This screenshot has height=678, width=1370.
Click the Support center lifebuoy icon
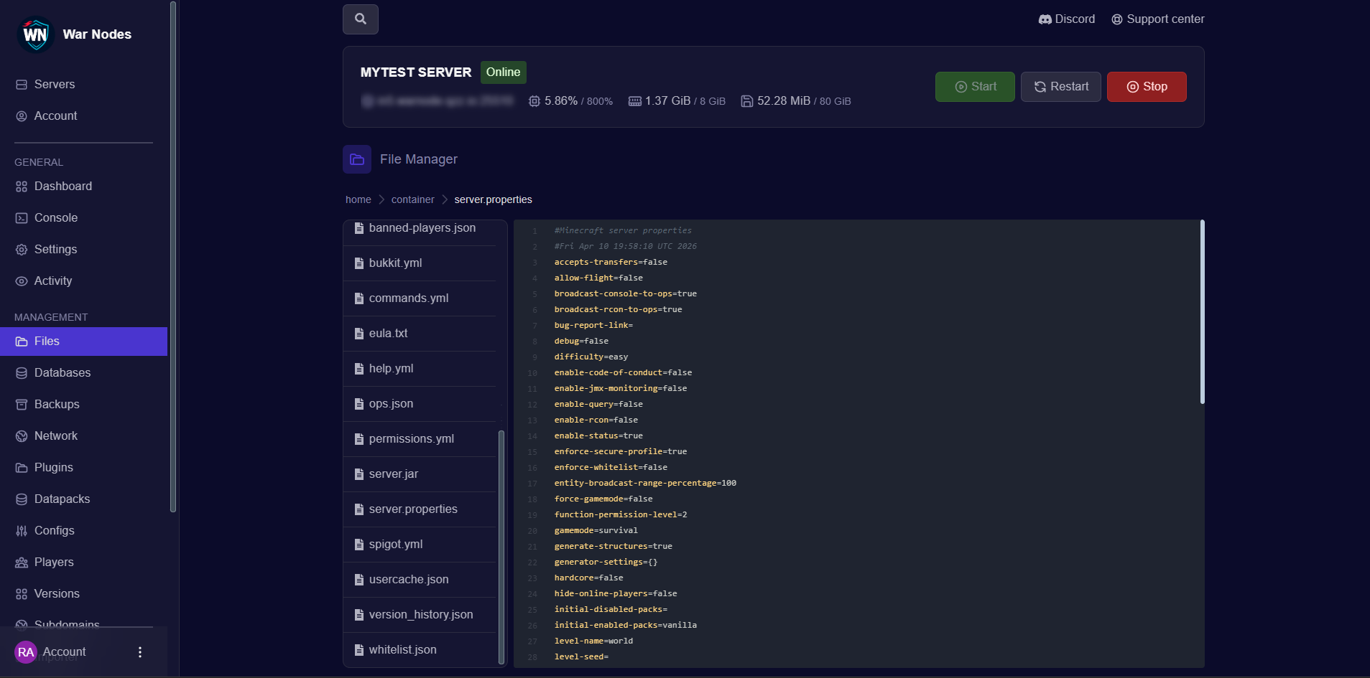[1117, 19]
